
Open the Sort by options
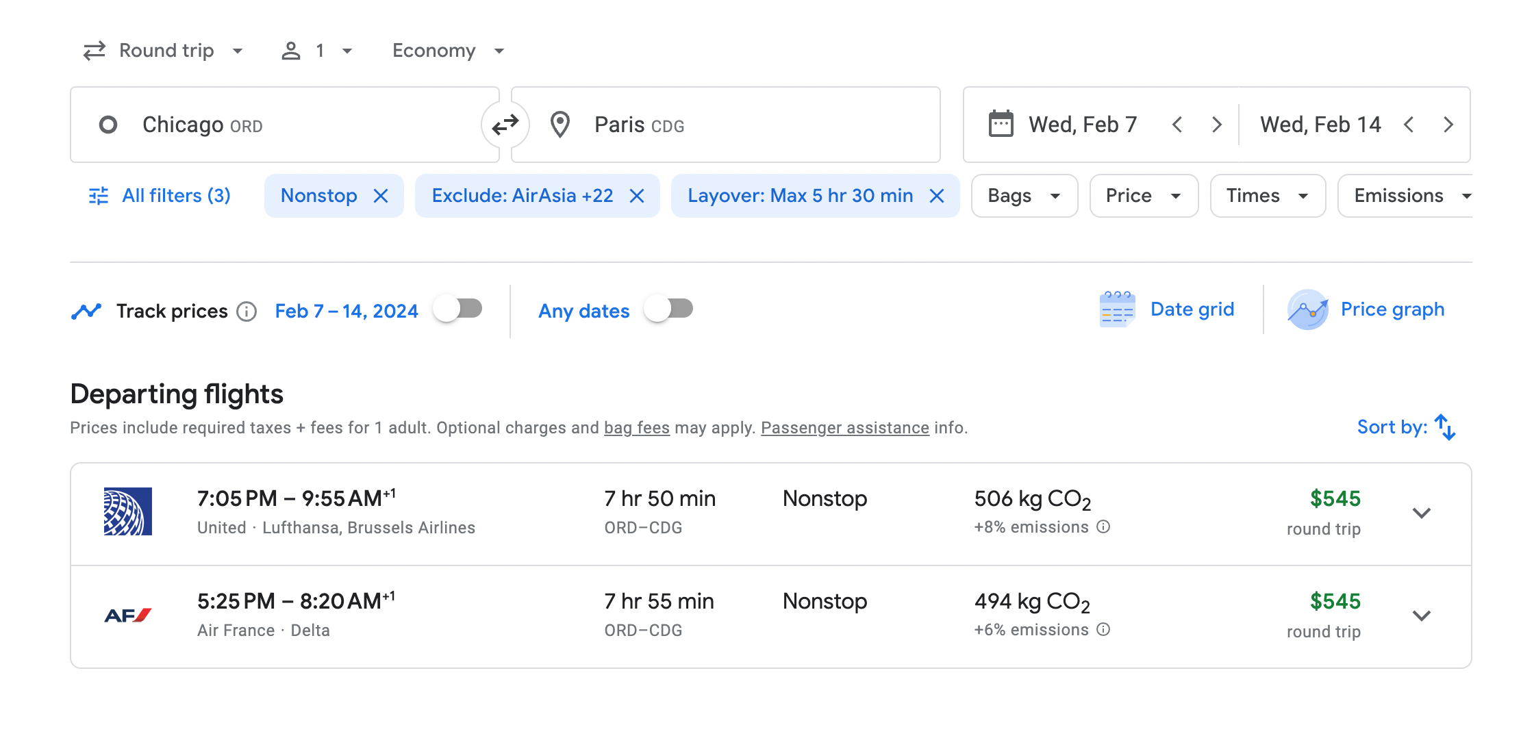pos(1407,427)
